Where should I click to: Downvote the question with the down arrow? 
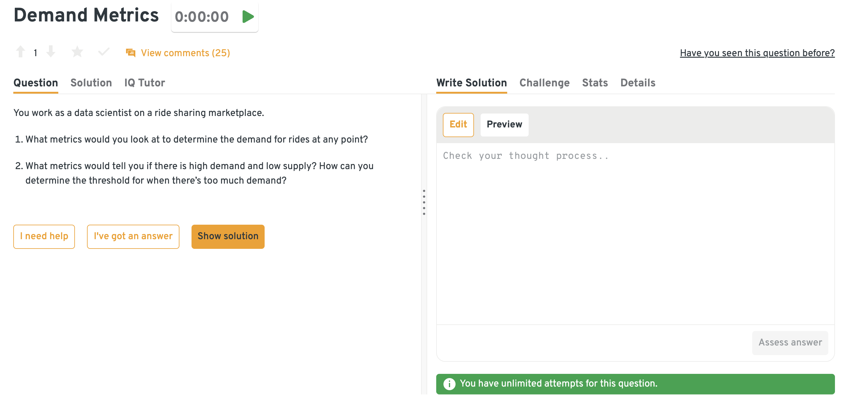pos(51,52)
